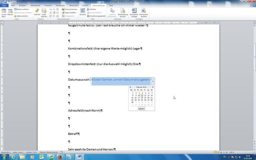Click the 'Adressfeld (nach Norm)' text
256x160 pixels.
[x=84, y=110]
